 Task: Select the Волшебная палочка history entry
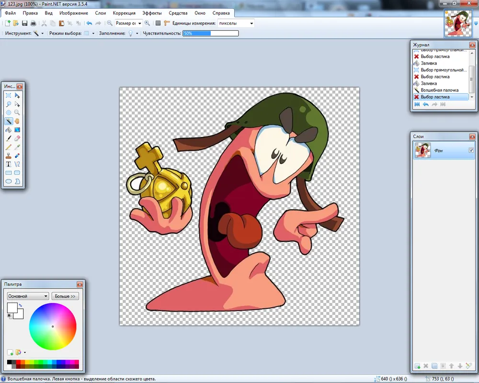(439, 90)
